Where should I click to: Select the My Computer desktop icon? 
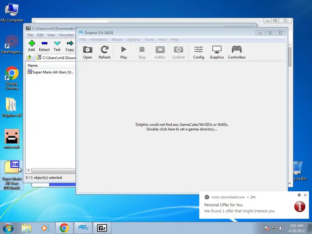(x=12, y=12)
